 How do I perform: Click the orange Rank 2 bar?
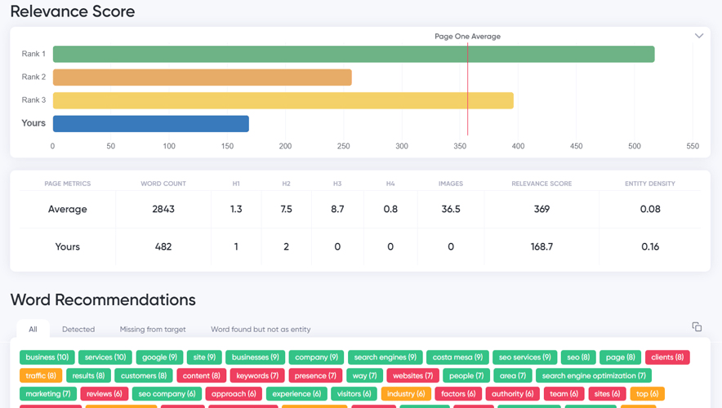point(202,78)
